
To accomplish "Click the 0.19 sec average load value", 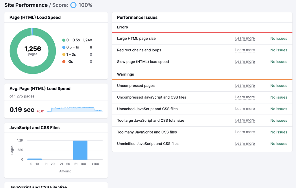I will (x=22, y=110).
